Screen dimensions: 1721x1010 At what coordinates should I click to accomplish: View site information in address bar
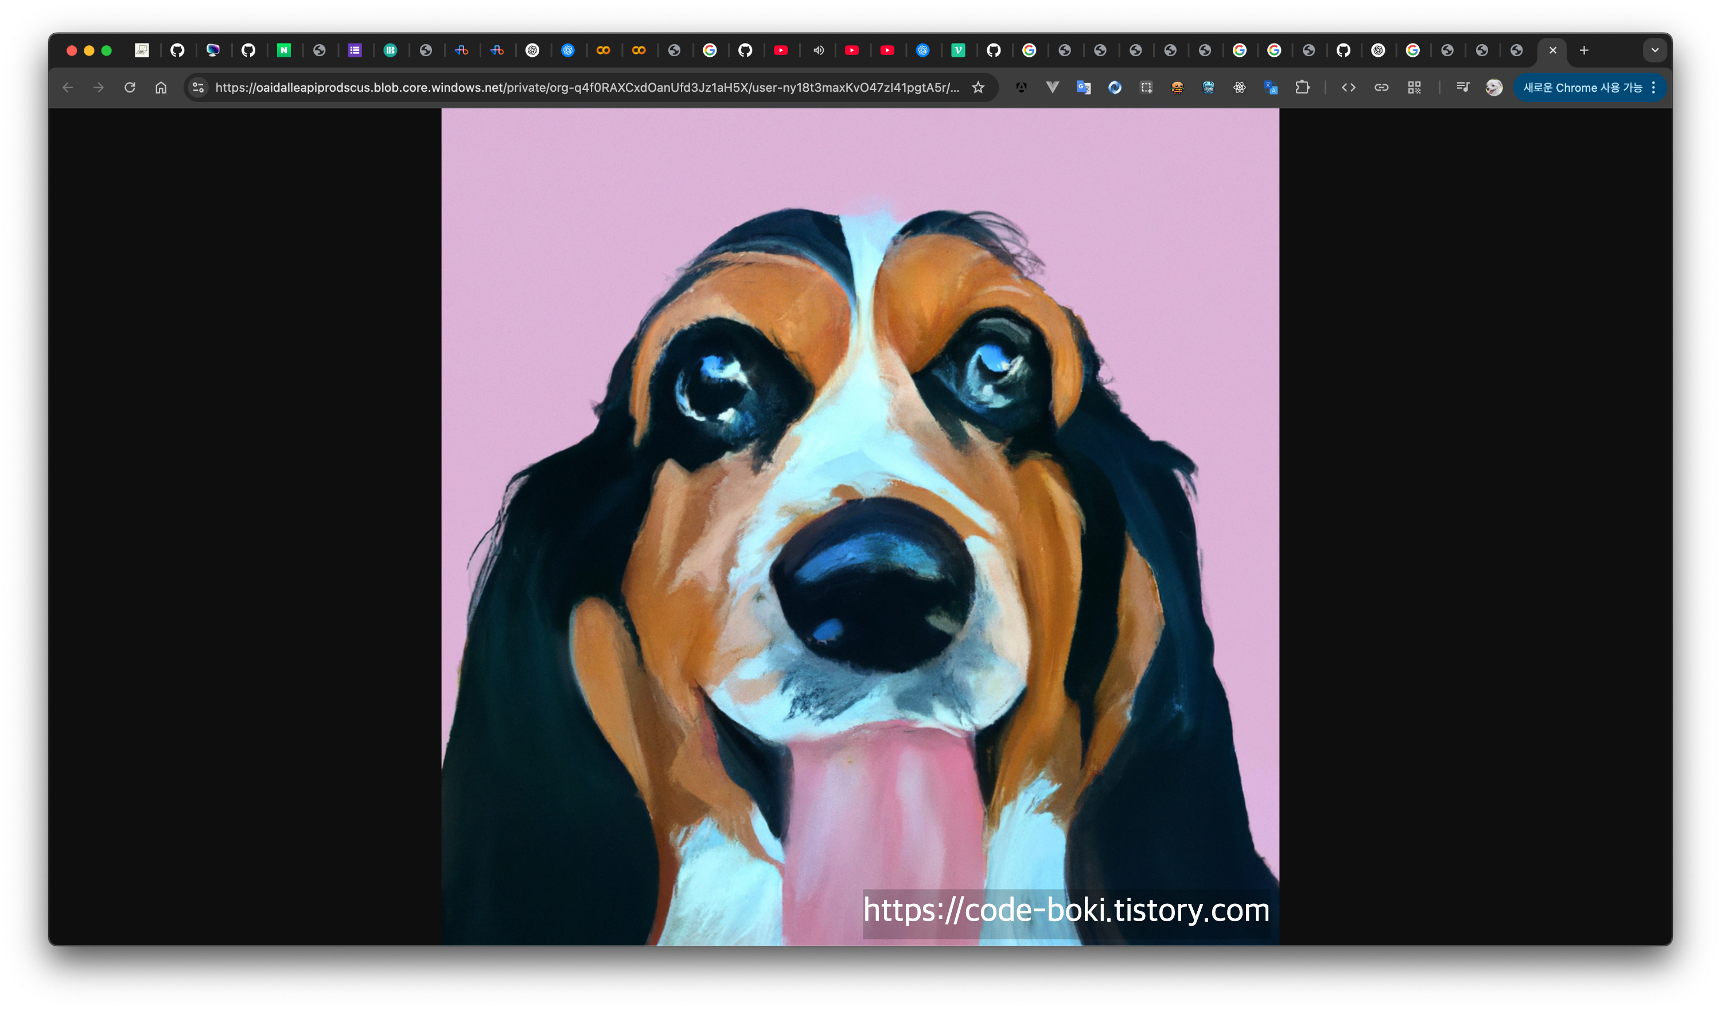point(198,87)
